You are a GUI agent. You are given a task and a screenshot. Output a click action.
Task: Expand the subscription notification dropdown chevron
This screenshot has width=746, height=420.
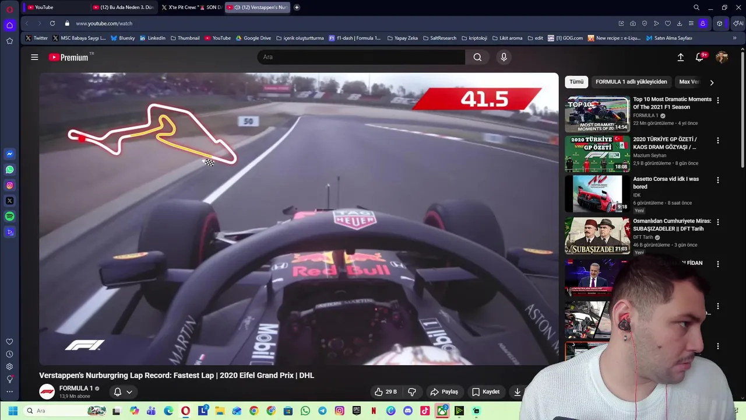pos(129,392)
